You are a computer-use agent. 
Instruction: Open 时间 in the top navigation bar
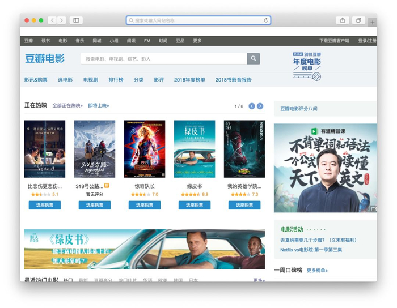pos(163,41)
